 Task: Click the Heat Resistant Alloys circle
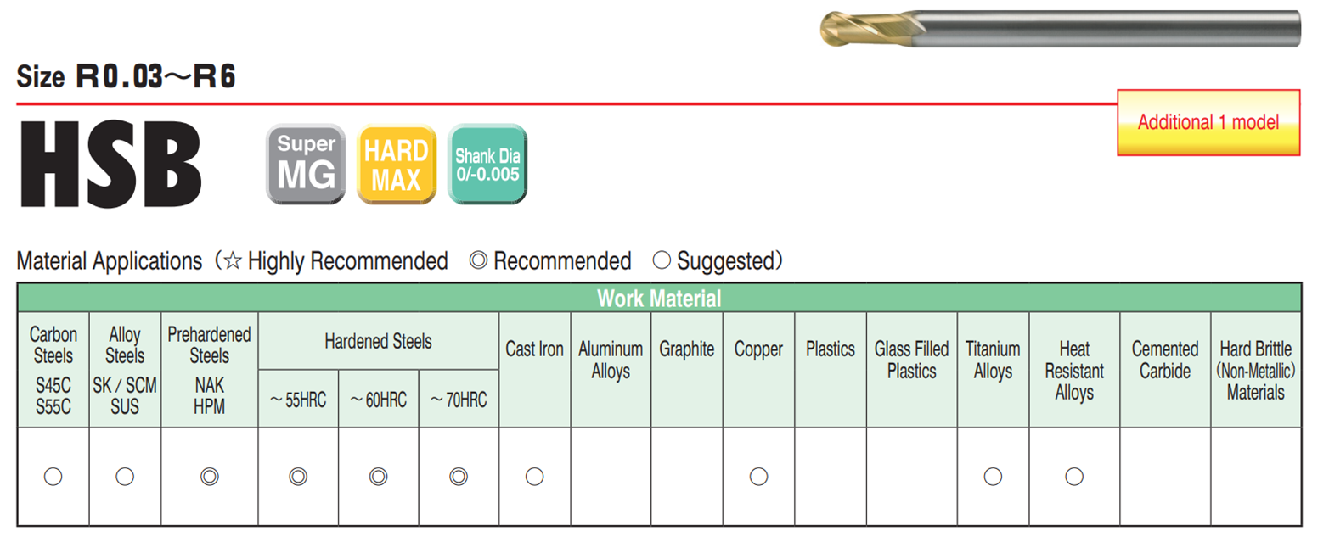point(1074,477)
